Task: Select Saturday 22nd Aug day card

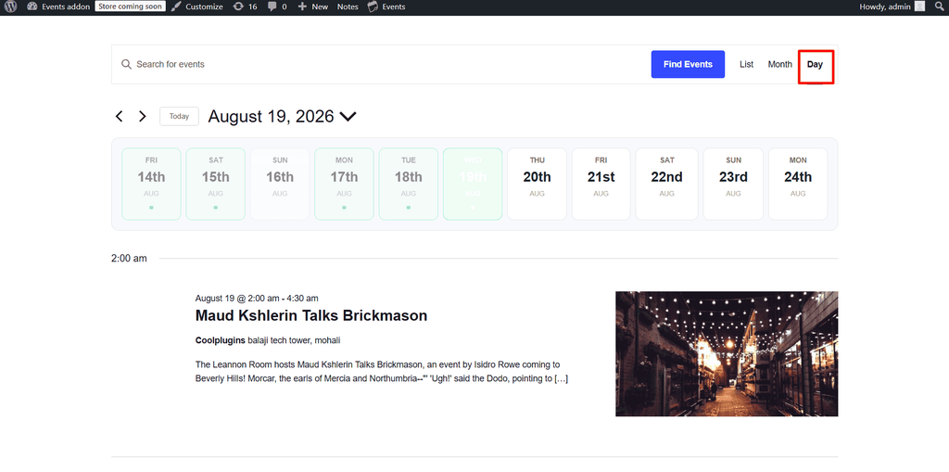Action: (x=666, y=184)
